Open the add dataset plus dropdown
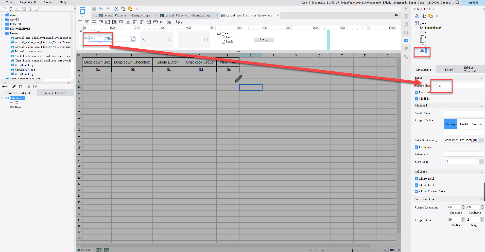The image size is (485, 252). pyautogui.click(x=5, y=87)
